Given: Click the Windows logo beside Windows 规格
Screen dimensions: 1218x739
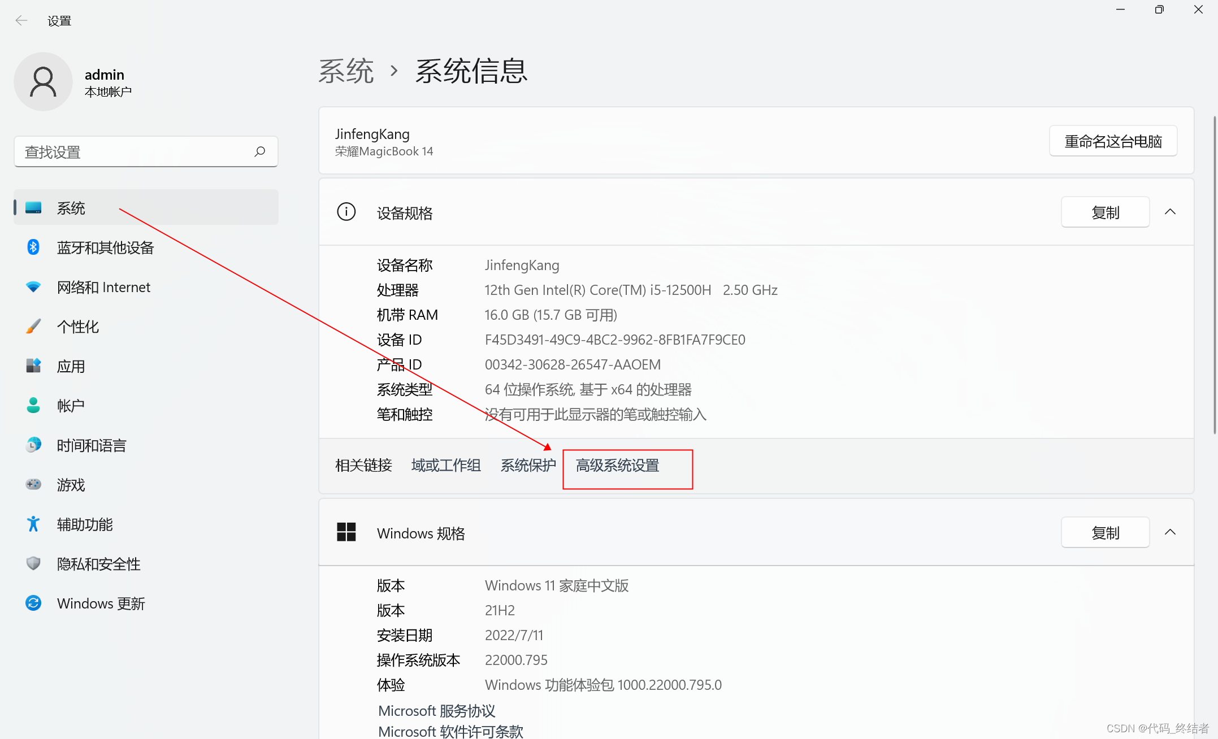Looking at the screenshot, I should click(346, 532).
